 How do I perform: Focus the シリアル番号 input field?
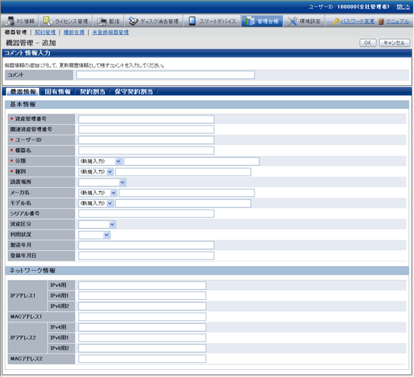[146, 213]
